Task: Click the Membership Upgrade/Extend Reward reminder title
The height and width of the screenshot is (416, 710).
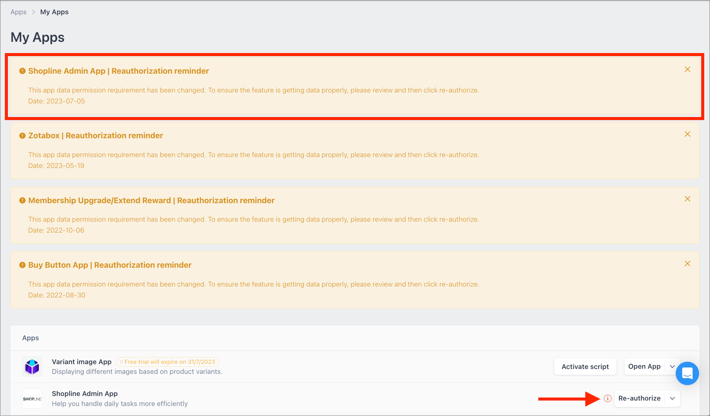Action: pos(151,200)
